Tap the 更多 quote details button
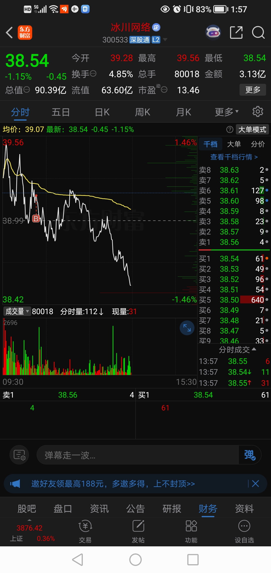Image resolution: width=271 pixels, height=573 pixels. pos(253,90)
